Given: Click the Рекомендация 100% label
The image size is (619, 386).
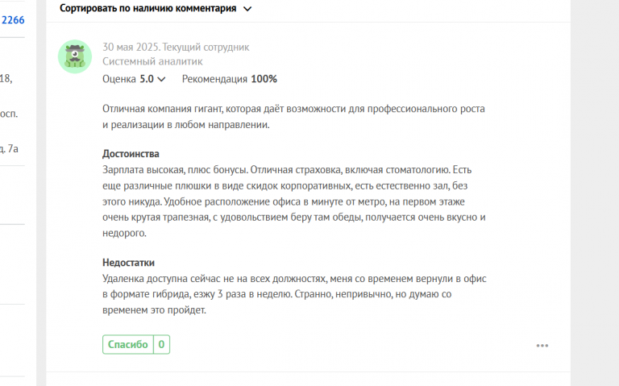Looking at the screenshot, I should (230, 79).
